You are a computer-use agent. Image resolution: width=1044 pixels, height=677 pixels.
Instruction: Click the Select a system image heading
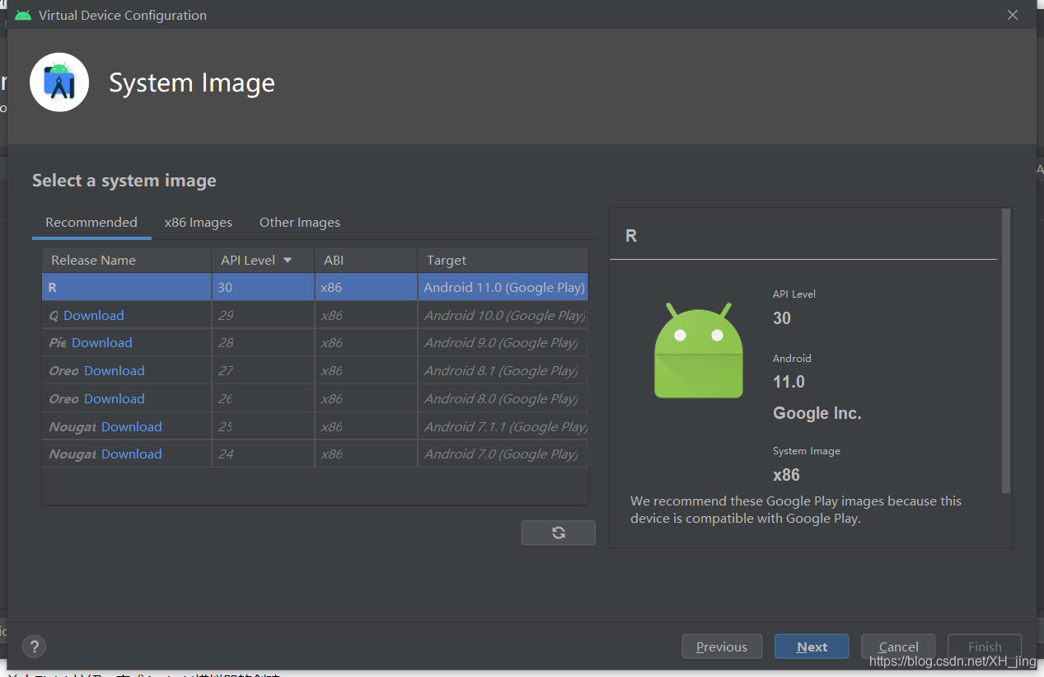coord(124,181)
